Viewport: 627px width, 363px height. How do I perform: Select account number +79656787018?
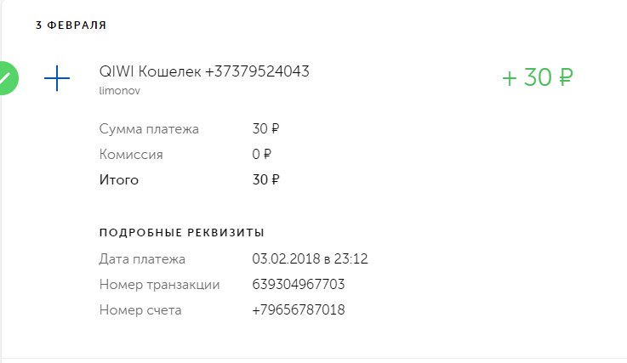point(299,310)
